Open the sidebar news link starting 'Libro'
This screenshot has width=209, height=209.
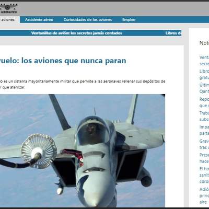coord(204,74)
